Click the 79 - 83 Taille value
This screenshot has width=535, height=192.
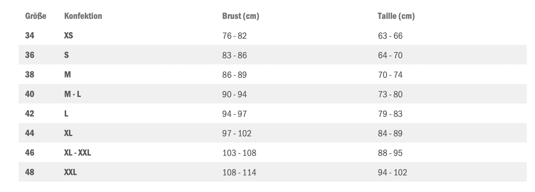pyautogui.click(x=390, y=114)
